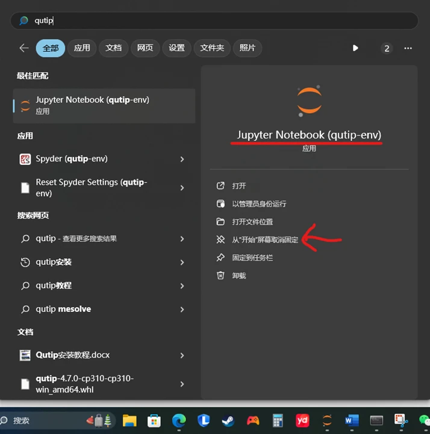Click the Spyder (qutip-env) app icon
The width and height of the screenshot is (430, 434).
[25, 159]
